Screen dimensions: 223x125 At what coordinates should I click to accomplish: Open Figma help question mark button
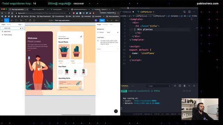click(116, 111)
